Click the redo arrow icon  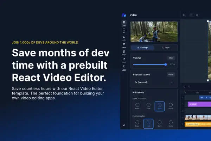coord(189,86)
